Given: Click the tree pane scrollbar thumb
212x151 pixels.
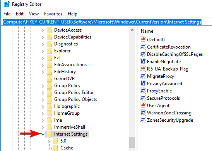Looking at the screenshot, I should [132, 142].
